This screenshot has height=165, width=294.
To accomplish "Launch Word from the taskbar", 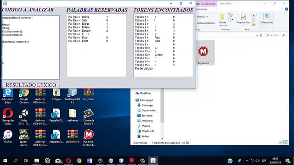I will pos(90,161).
